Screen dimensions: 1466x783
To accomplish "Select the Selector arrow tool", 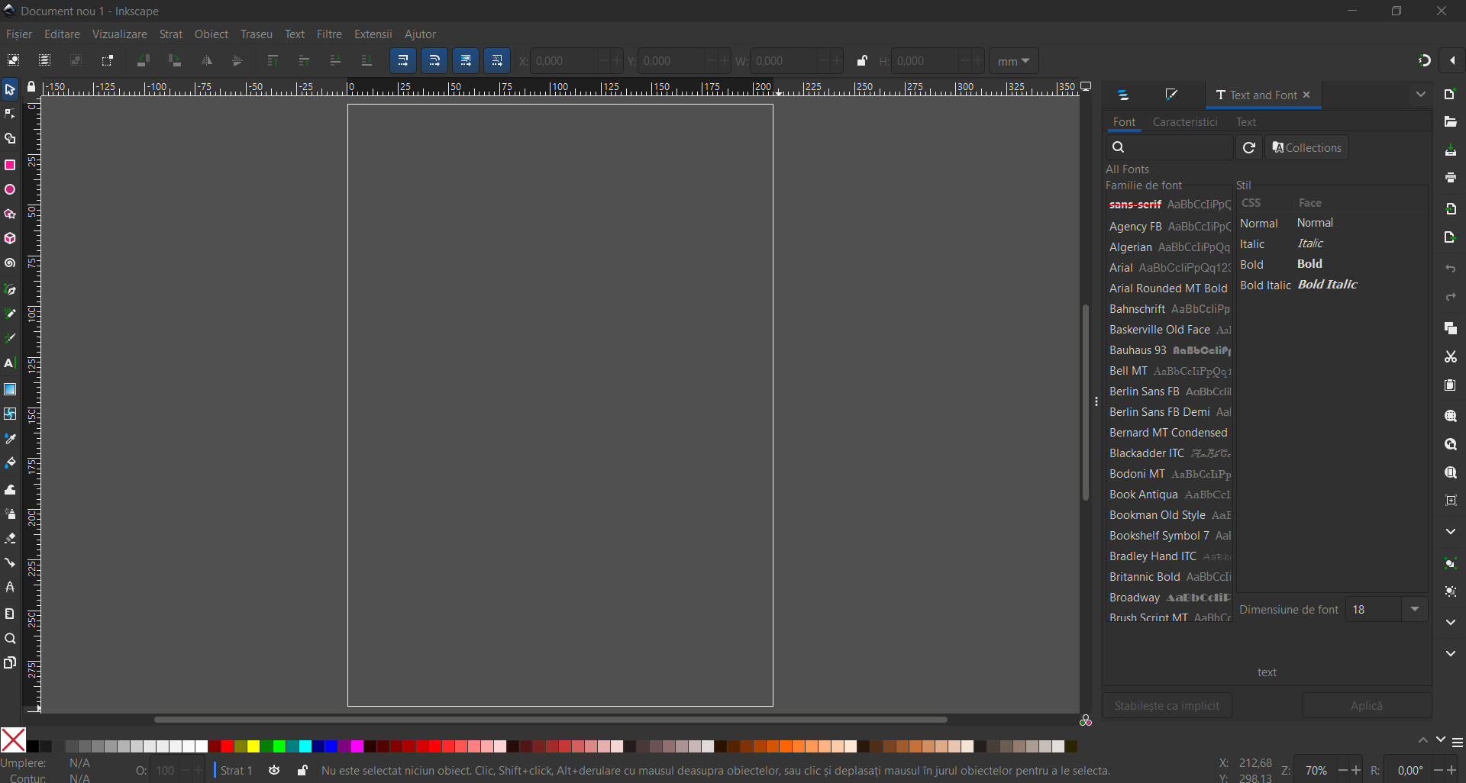I will (x=10, y=90).
